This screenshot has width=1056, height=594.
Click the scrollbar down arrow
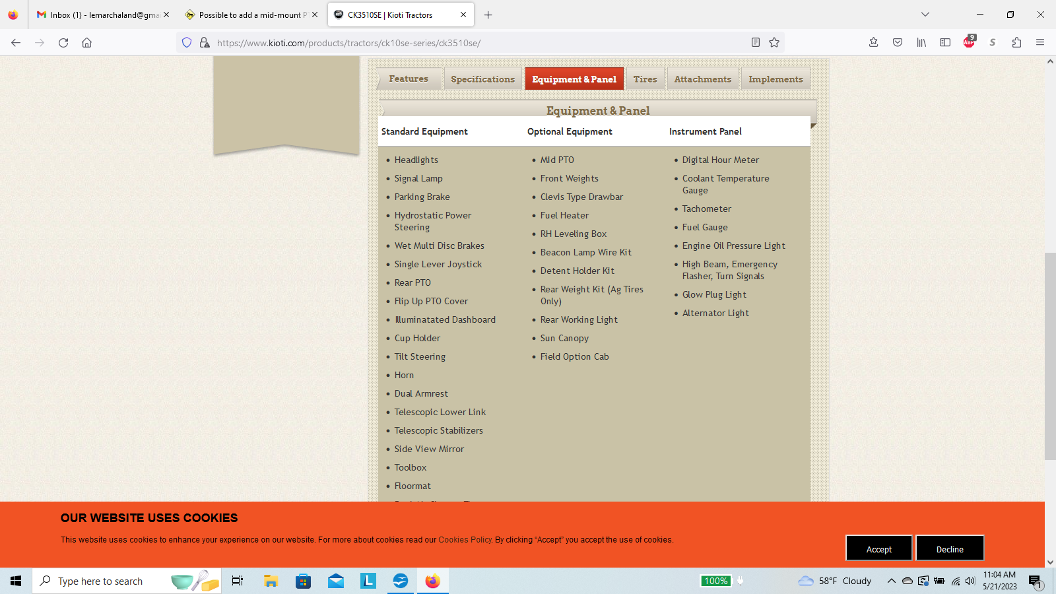[1050, 562]
